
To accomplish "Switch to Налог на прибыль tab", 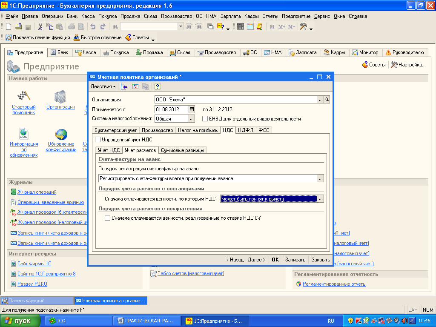I will pos(198,130).
